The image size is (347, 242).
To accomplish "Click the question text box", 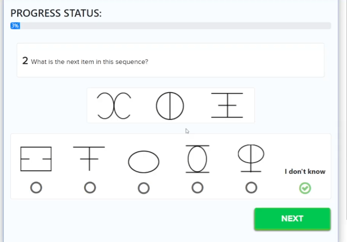I will click(x=171, y=61).
